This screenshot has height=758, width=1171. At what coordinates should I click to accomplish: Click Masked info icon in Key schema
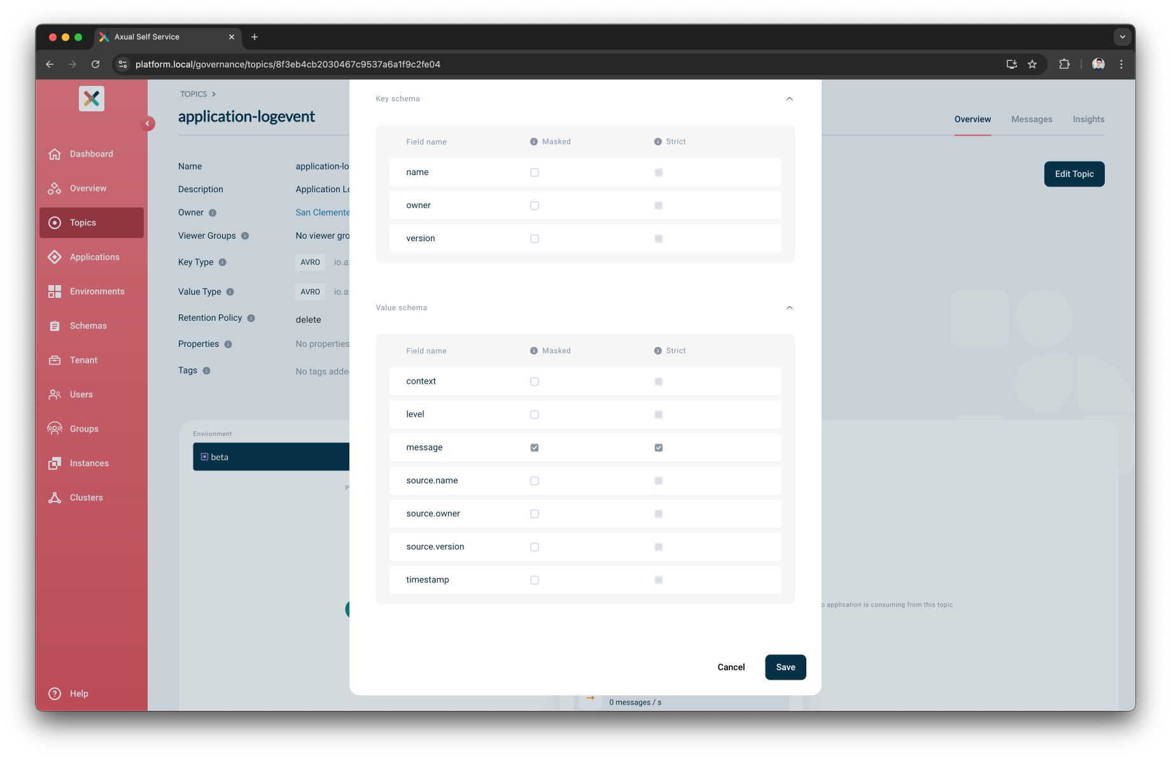(534, 142)
